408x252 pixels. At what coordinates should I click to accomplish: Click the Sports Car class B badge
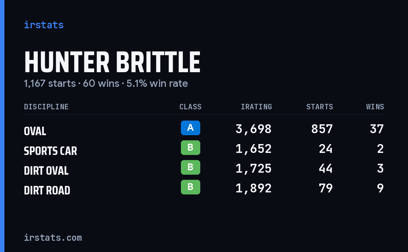tap(190, 147)
